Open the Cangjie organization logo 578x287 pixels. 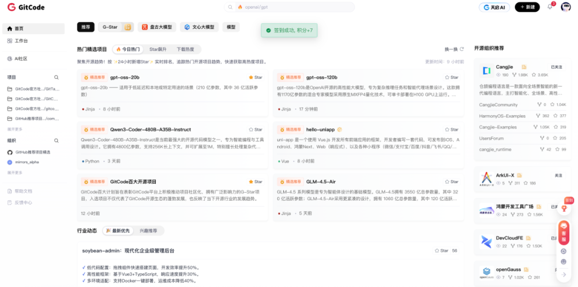(488, 70)
